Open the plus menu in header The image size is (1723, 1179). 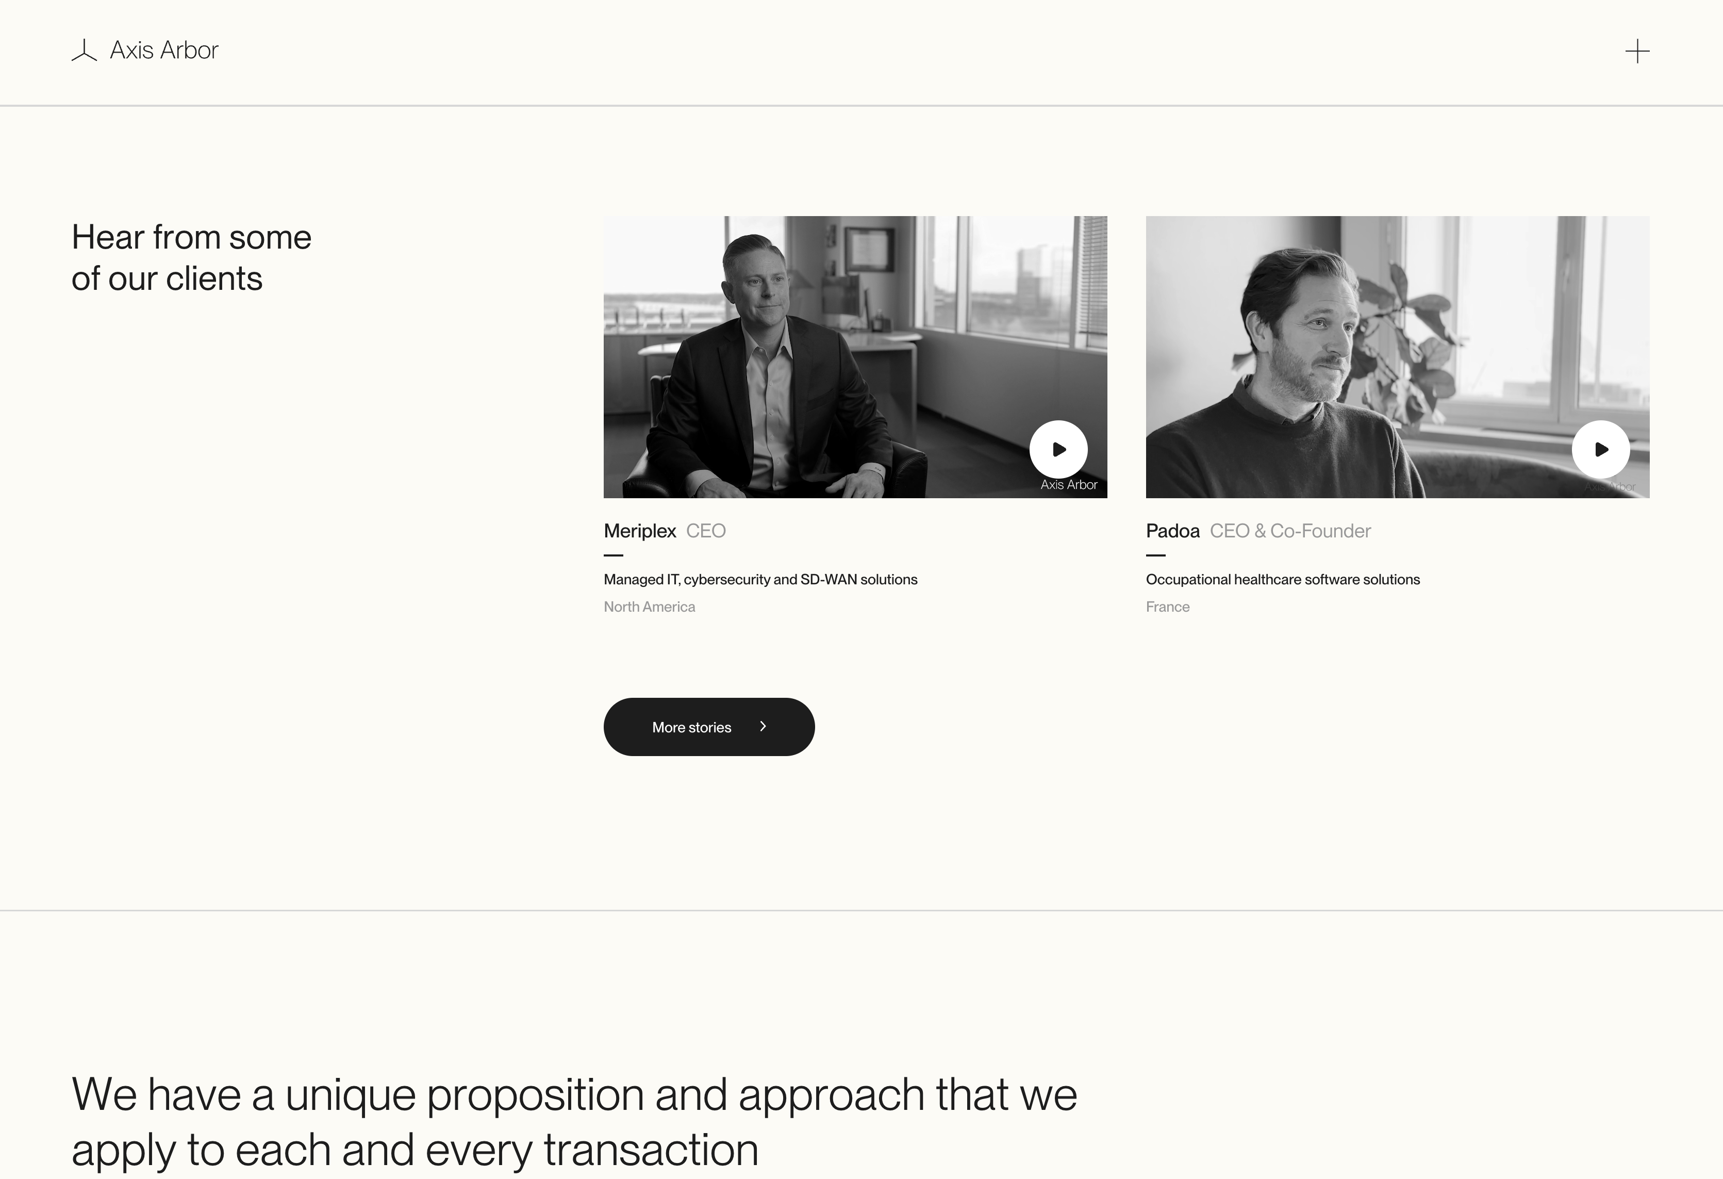pyautogui.click(x=1637, y=51)
